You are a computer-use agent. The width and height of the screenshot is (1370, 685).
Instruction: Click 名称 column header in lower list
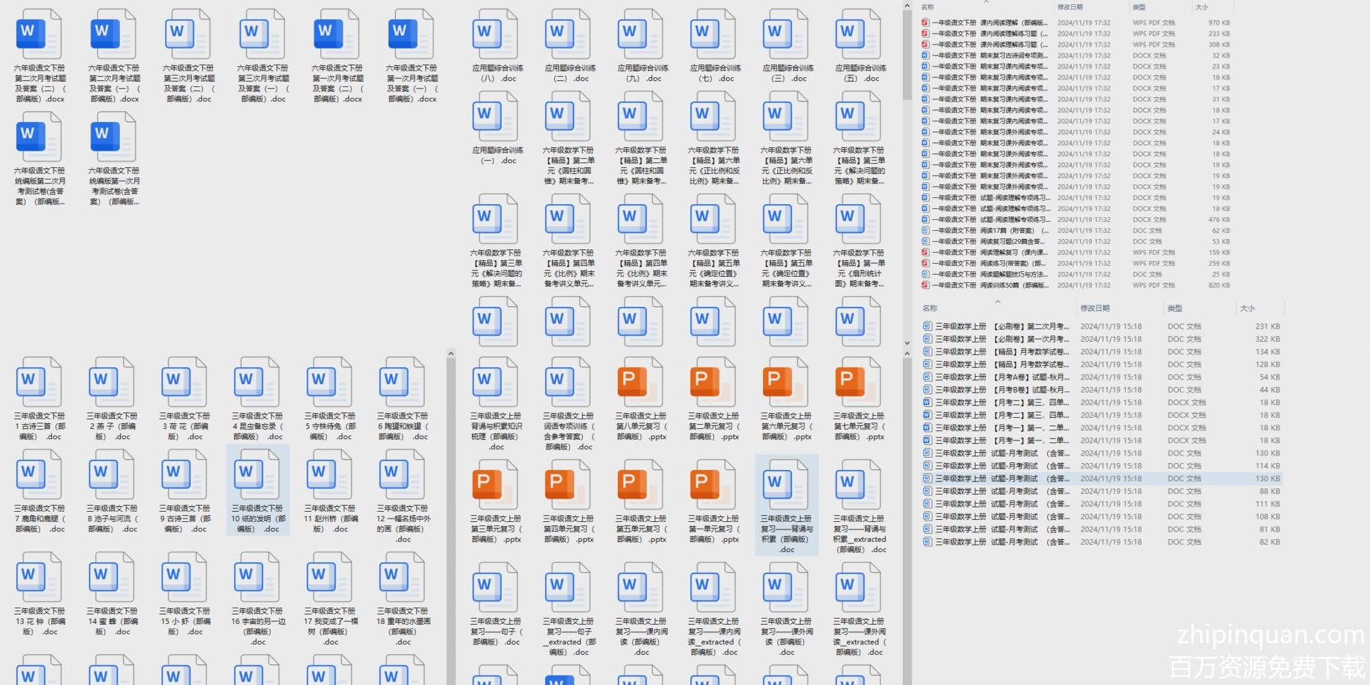pos(930,308)
